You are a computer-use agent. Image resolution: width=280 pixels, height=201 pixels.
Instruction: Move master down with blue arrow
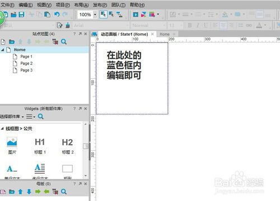click(29, 192)
